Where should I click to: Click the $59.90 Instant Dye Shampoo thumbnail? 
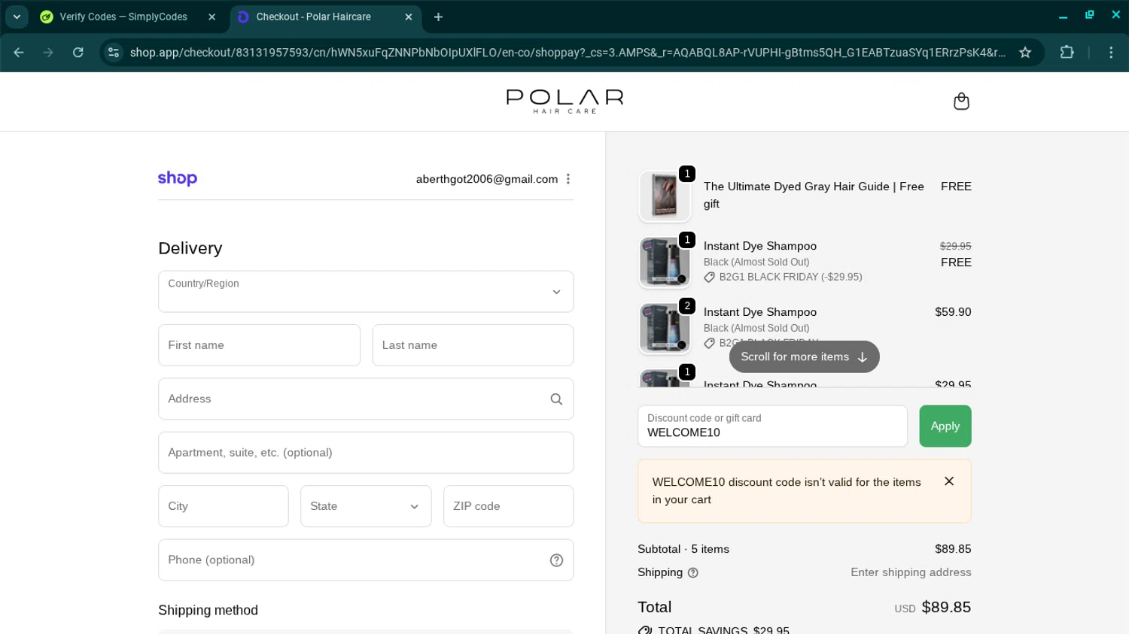665,329
